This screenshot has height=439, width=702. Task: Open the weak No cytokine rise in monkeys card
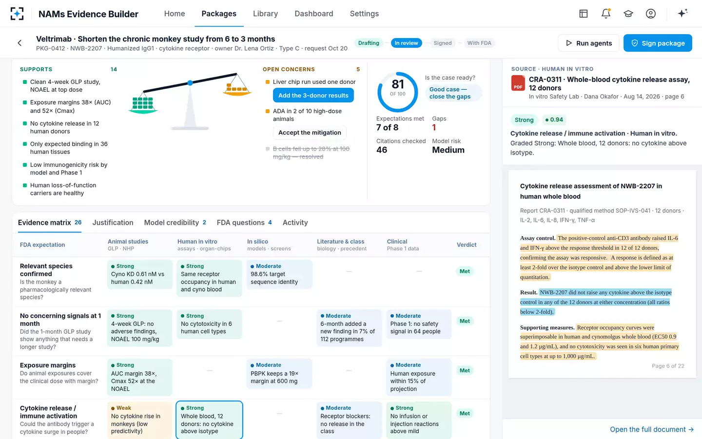pyautogui.click(x=139, y=420)
